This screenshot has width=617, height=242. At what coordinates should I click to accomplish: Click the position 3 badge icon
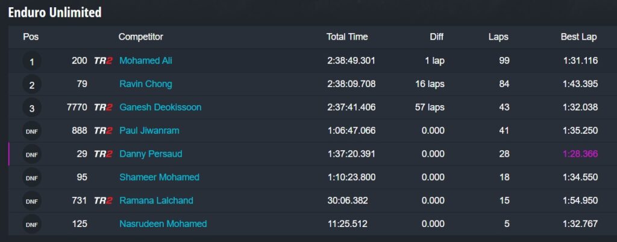32,108
